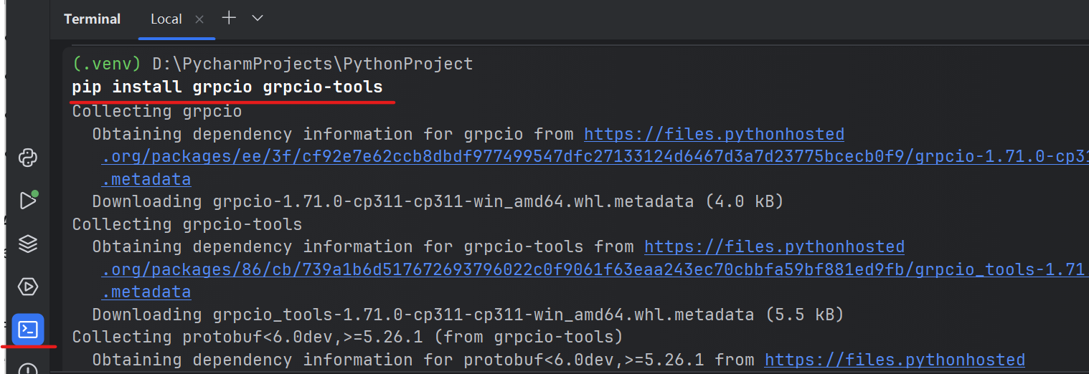Image resolution: width=1089 pixels, height=374 pixels.
Task: Open the Run tool window with green dot
Action: click(x=28, y=201)
